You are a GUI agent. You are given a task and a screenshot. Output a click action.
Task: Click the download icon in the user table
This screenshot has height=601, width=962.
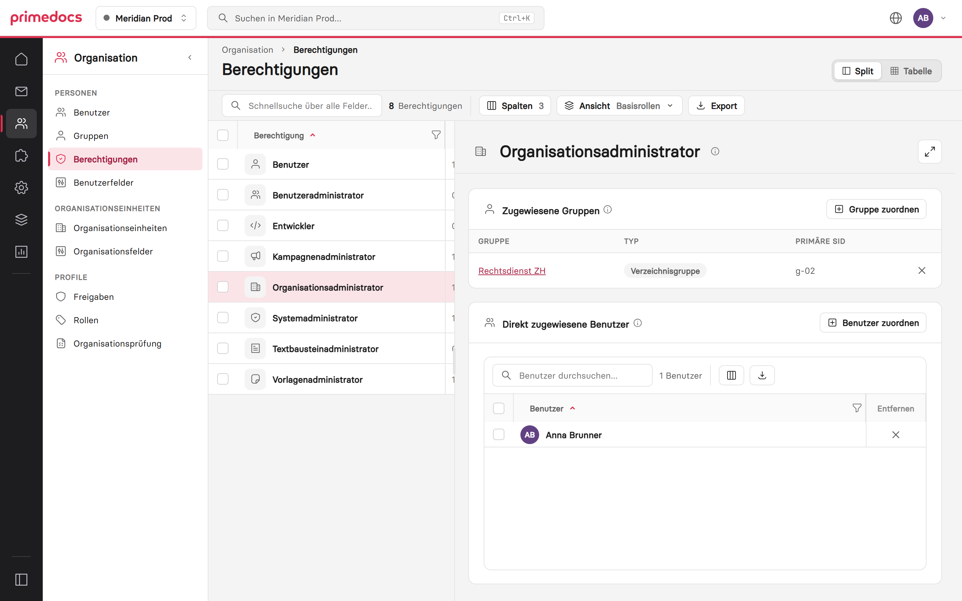(x=762, y=375)
